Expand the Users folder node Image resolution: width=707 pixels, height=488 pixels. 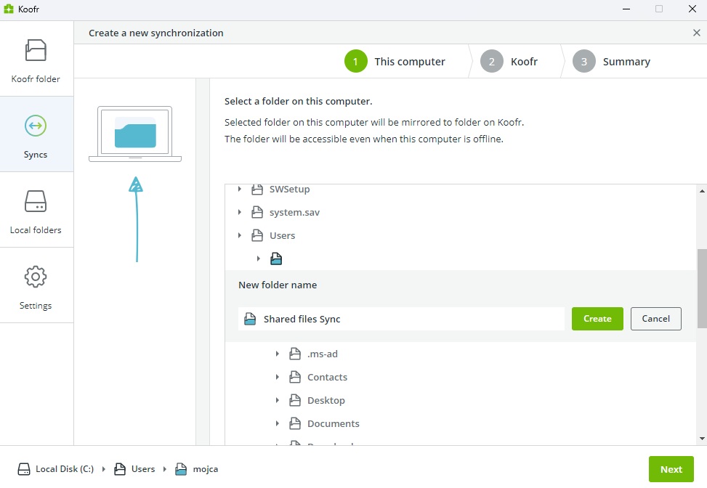tap(240, 235)
